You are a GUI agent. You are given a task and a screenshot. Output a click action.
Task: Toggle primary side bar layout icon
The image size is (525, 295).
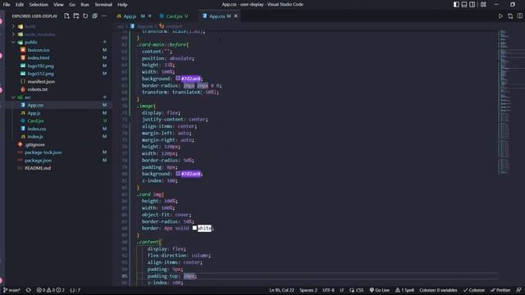pyautogui.click(x=456, y=4)
